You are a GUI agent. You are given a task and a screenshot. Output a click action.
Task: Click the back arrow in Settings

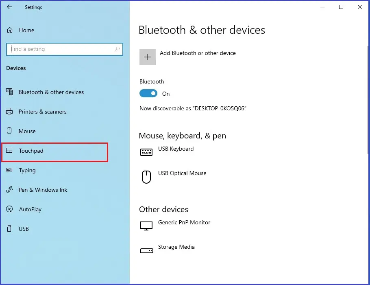pyautogui.click(x=9, y=7)
